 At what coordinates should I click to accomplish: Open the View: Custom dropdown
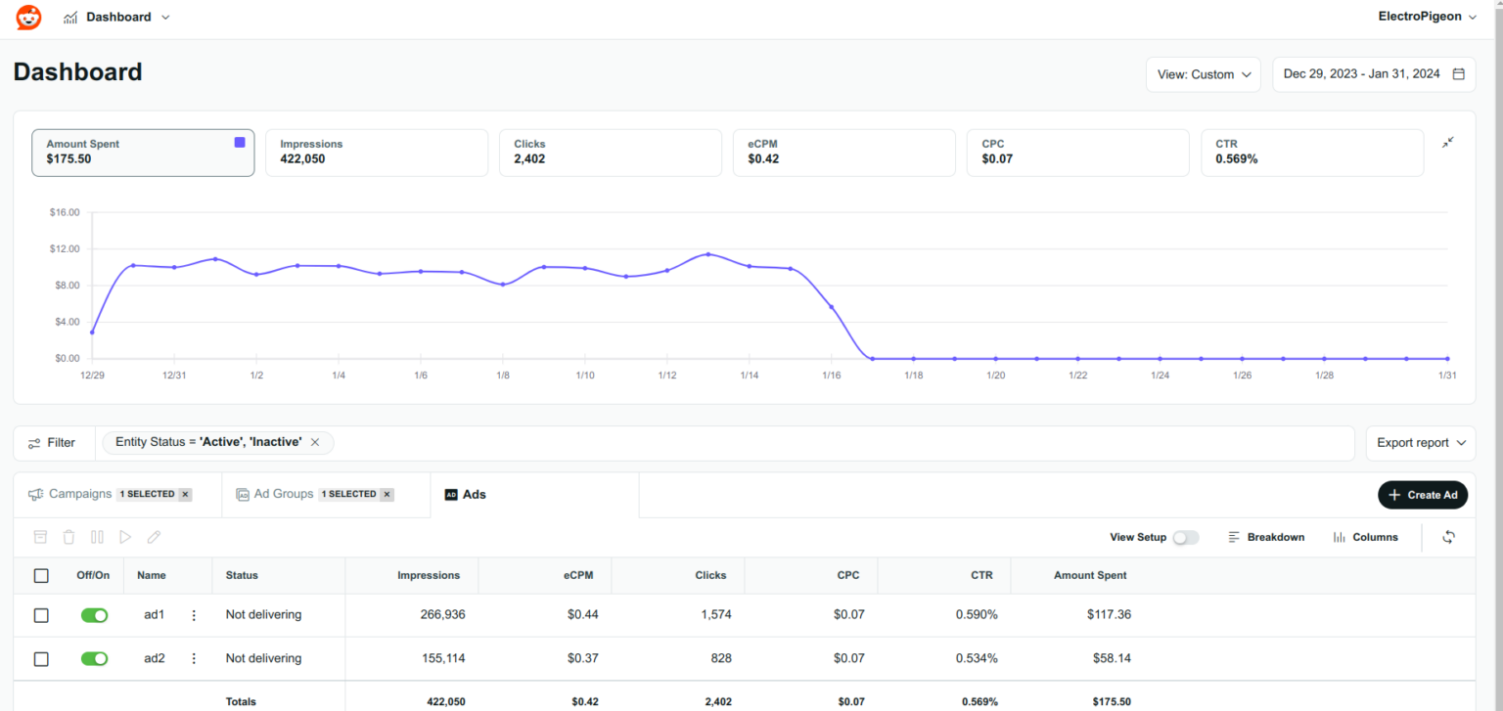point(1203,74)
